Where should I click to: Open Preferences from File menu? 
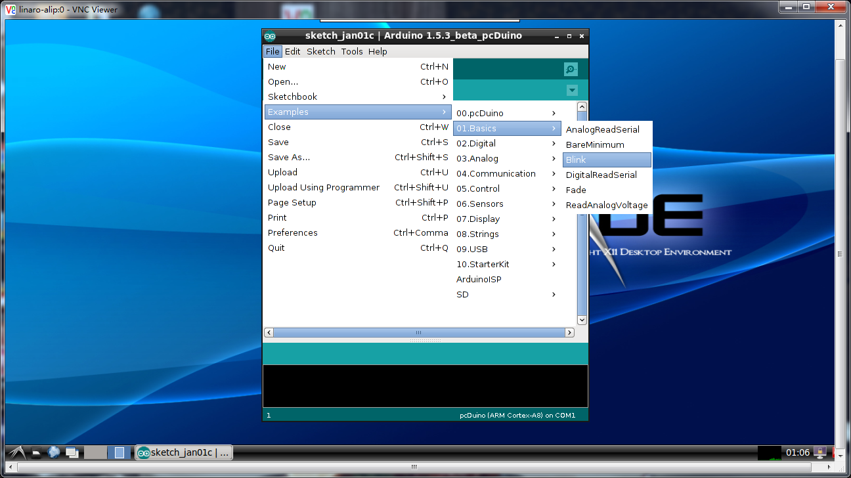[x=359, y=232]
